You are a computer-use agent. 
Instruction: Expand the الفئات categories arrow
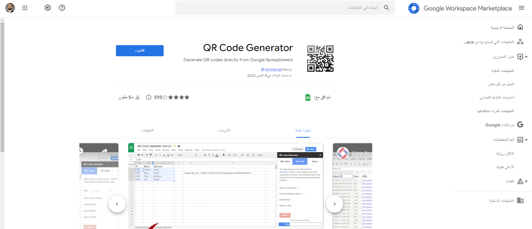(526, 181)
